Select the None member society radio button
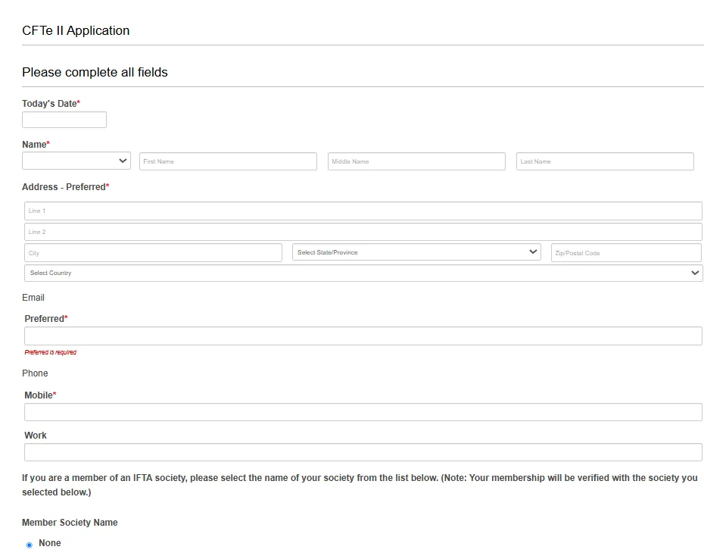The width and height of the screenshot is (704, 556). click(x=30, y=545)
